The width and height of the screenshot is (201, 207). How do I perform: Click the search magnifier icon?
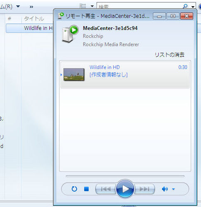(x=185, y=6)
